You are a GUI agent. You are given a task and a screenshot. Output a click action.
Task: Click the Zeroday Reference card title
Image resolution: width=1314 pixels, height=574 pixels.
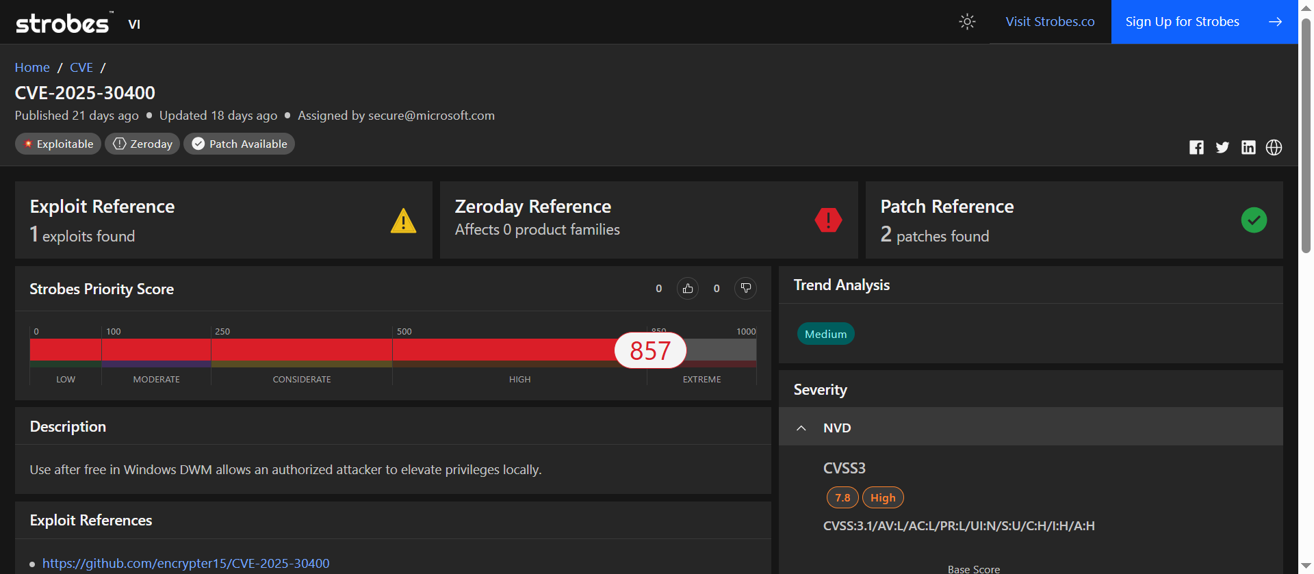(533, 207)
